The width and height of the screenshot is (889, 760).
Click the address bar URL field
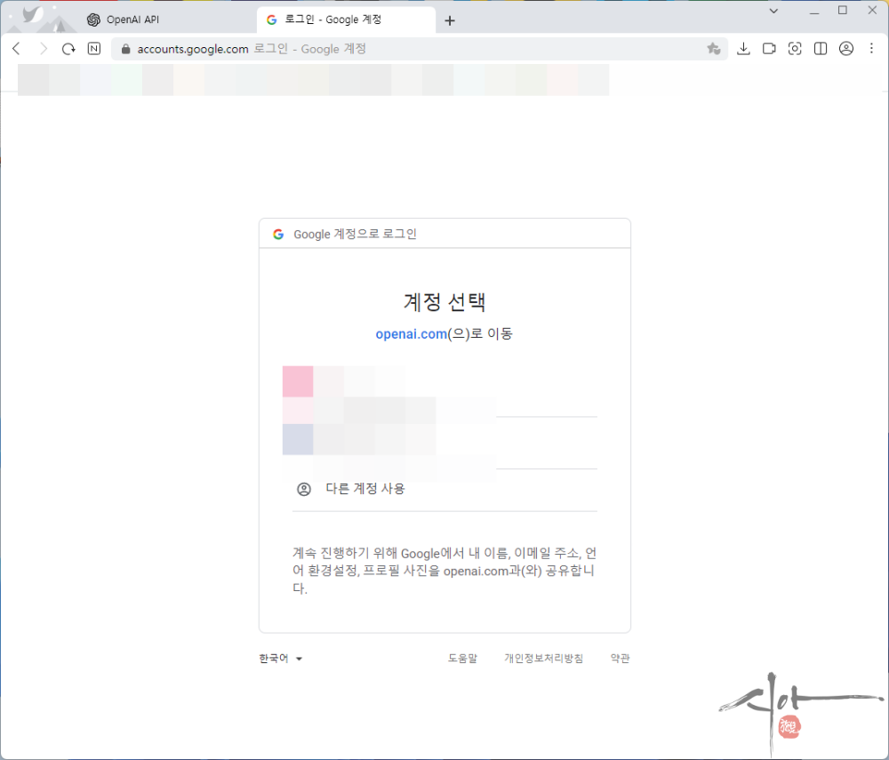pos(420,49)
